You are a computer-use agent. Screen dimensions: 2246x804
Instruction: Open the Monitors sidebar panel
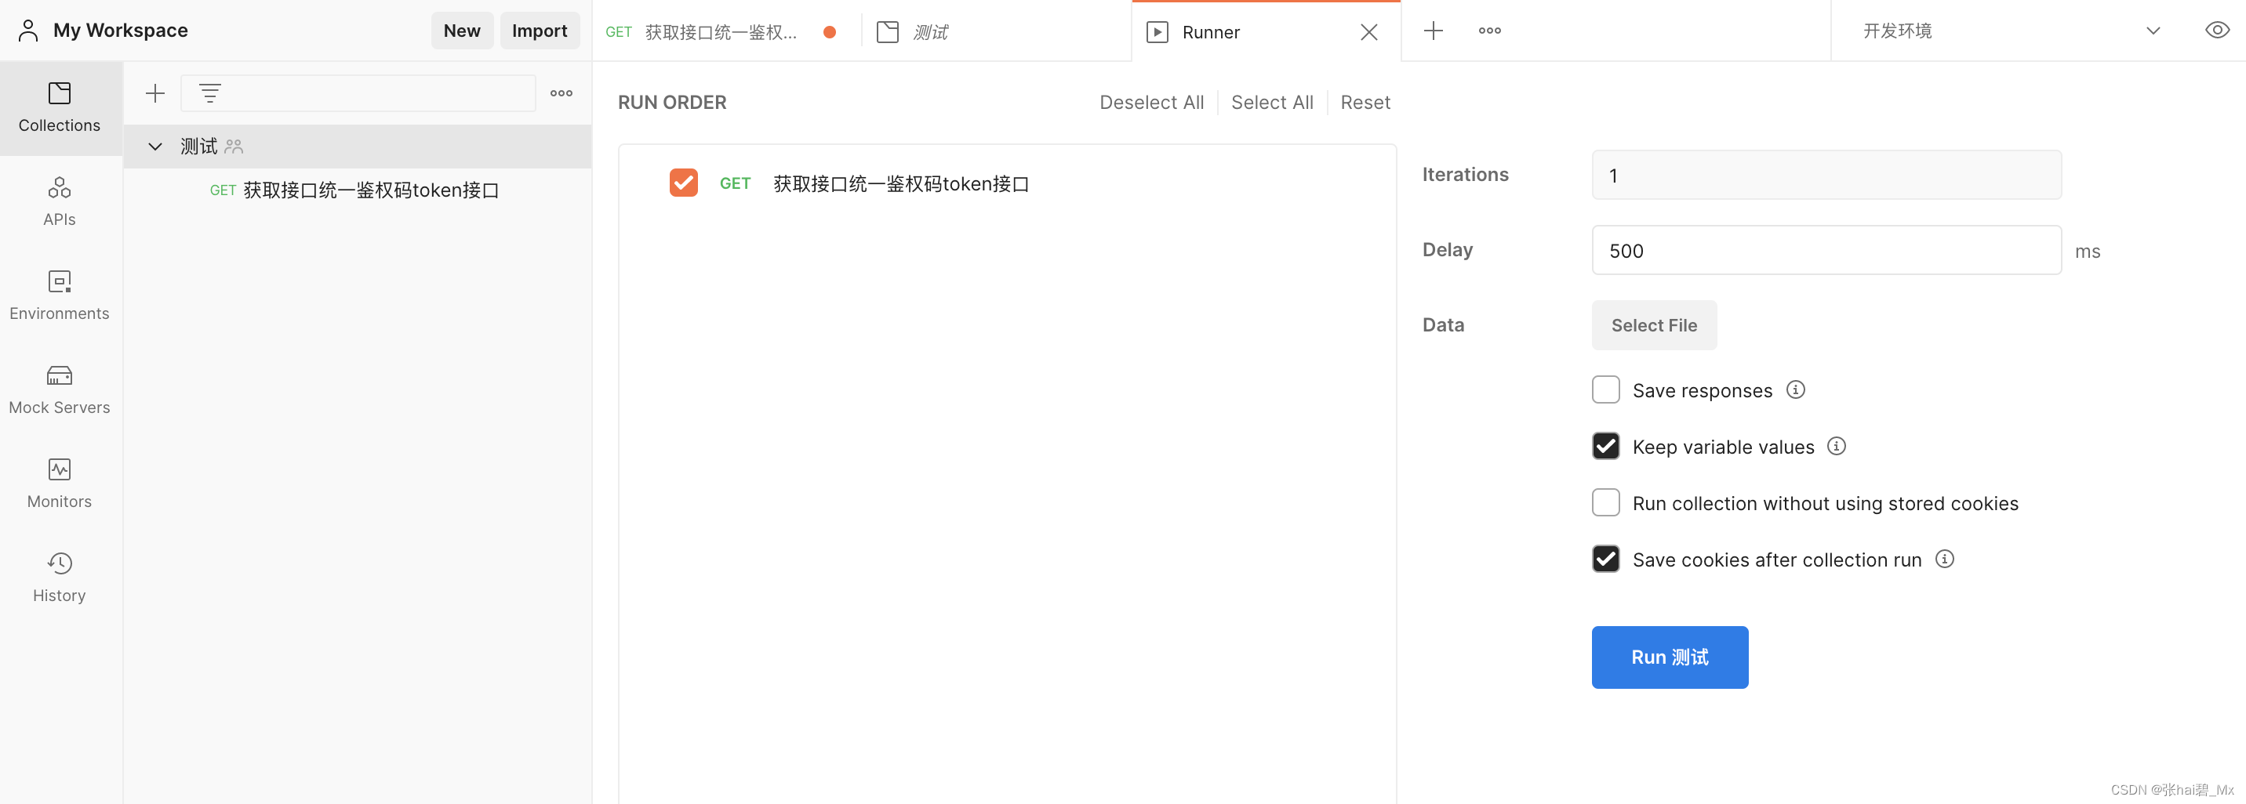[x=60, y=484]
